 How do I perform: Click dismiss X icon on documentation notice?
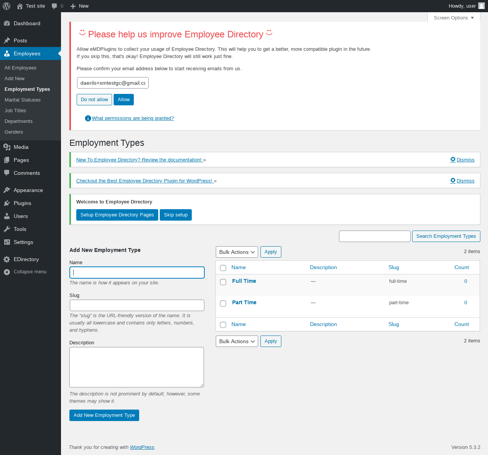click(453, 160)
